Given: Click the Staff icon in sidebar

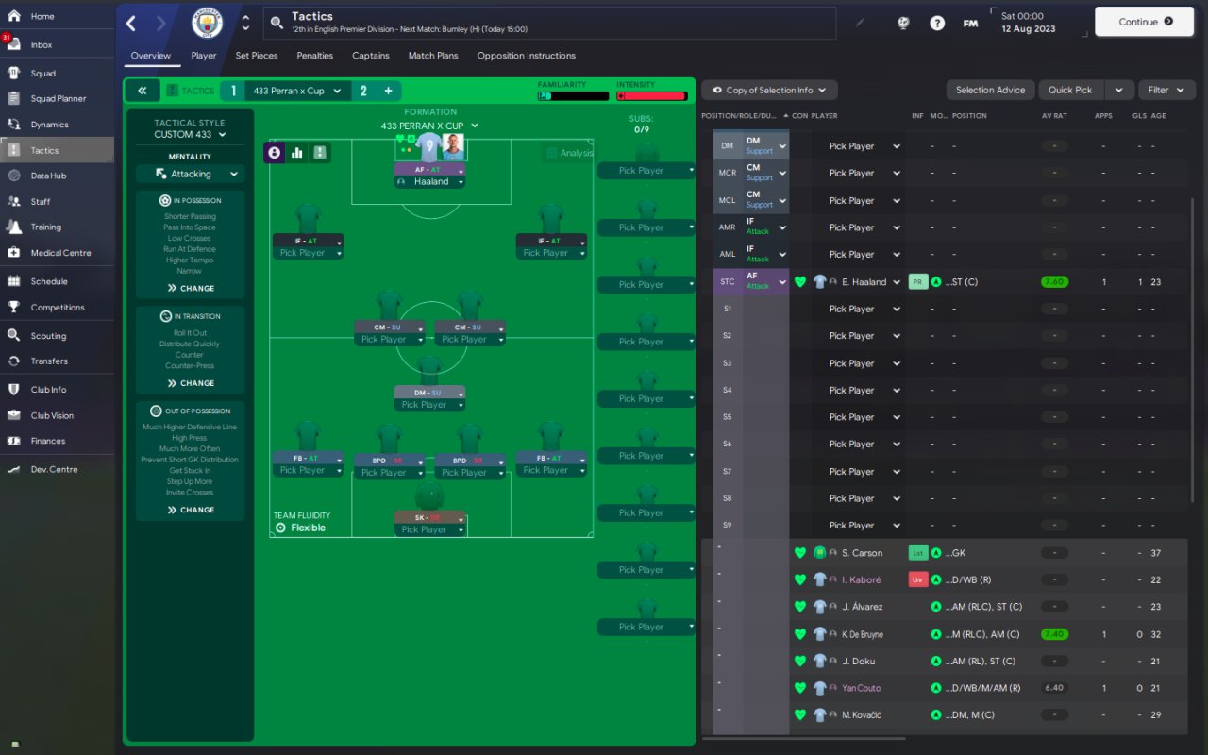Looking at the screenshot, I should click(14, 201).
